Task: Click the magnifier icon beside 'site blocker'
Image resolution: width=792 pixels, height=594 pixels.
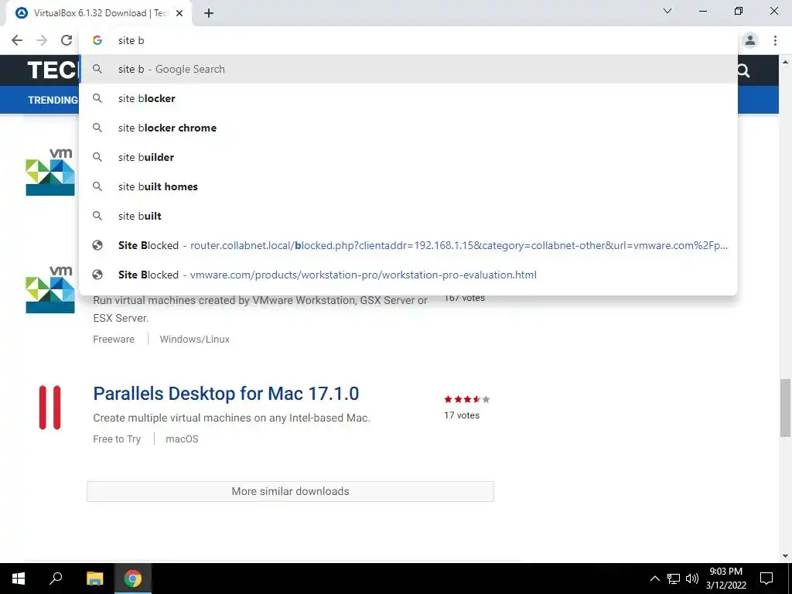Action: [97, 98]
